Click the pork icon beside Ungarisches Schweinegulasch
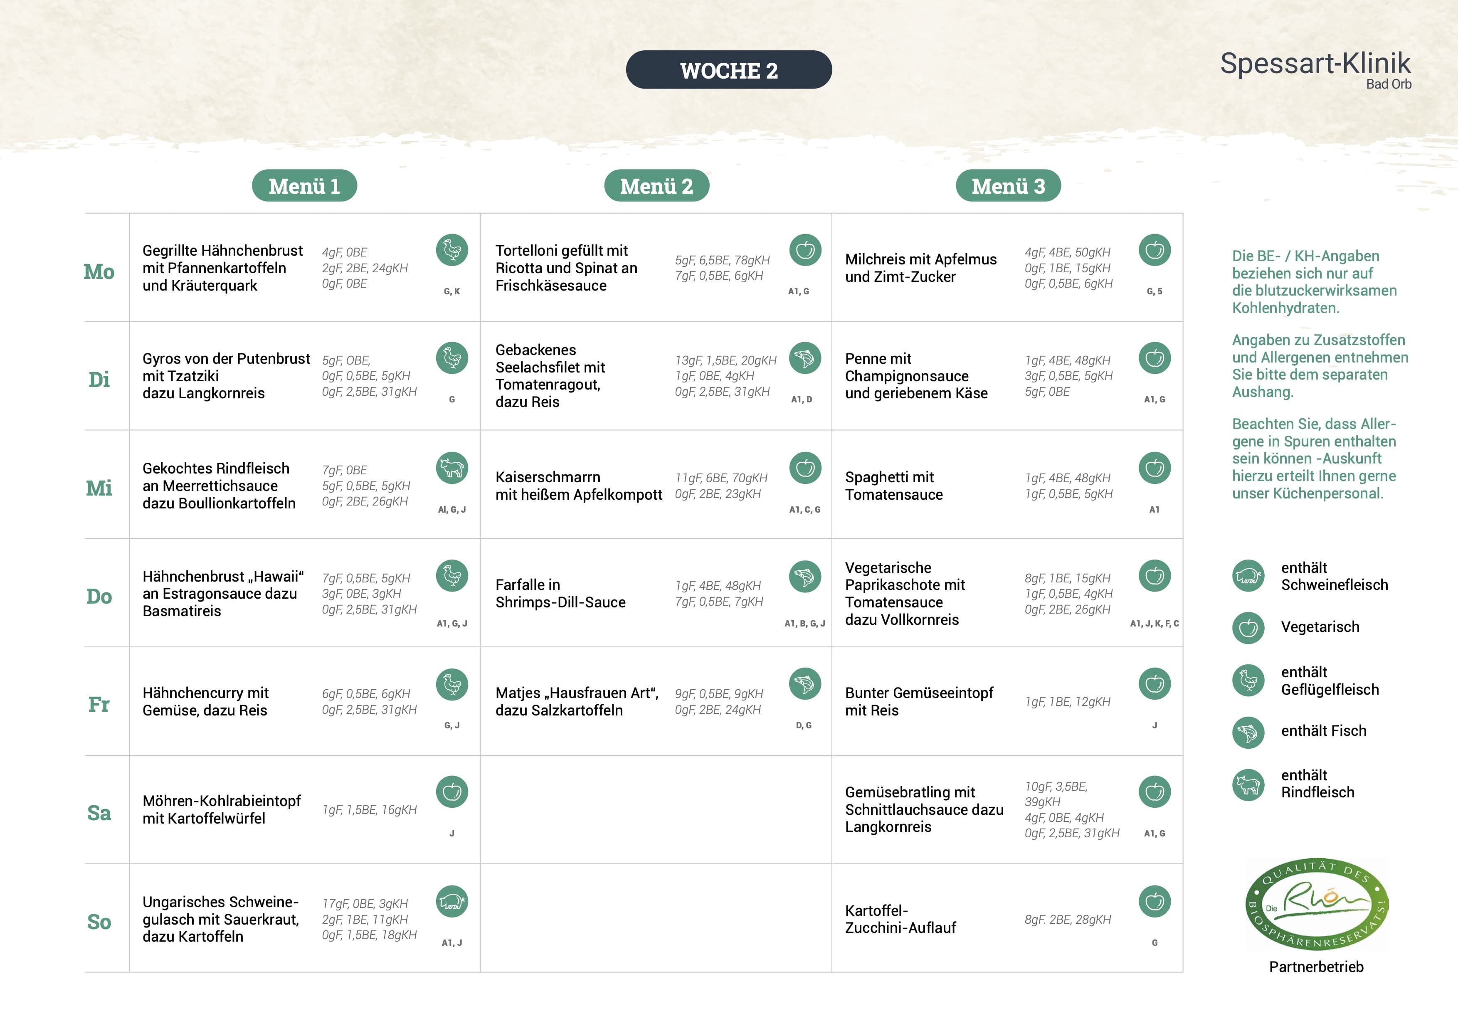The image size is (1458, 1031). pyautogui.click(x=451, y=901)
